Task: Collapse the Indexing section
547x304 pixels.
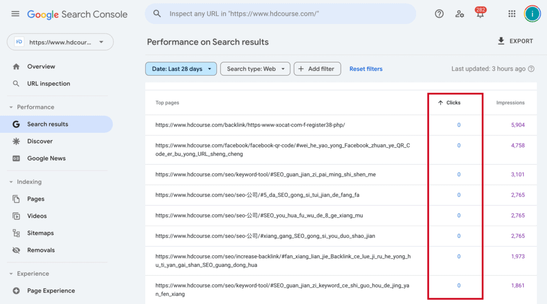Action: 25,182
